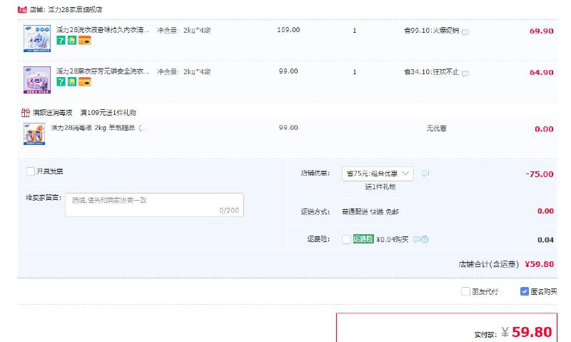Image resolution: width=571 pixels, height=342 pixels.
Task: Open thumbnail of the 薰衣芬芳 laundry product
Action: point(37,80)
